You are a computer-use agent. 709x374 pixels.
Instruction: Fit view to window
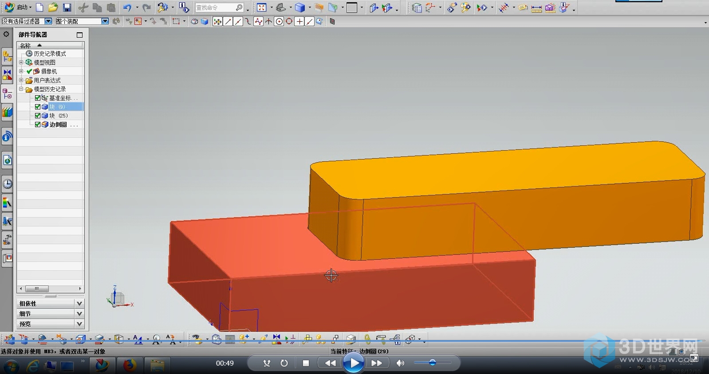coord(262,8)
